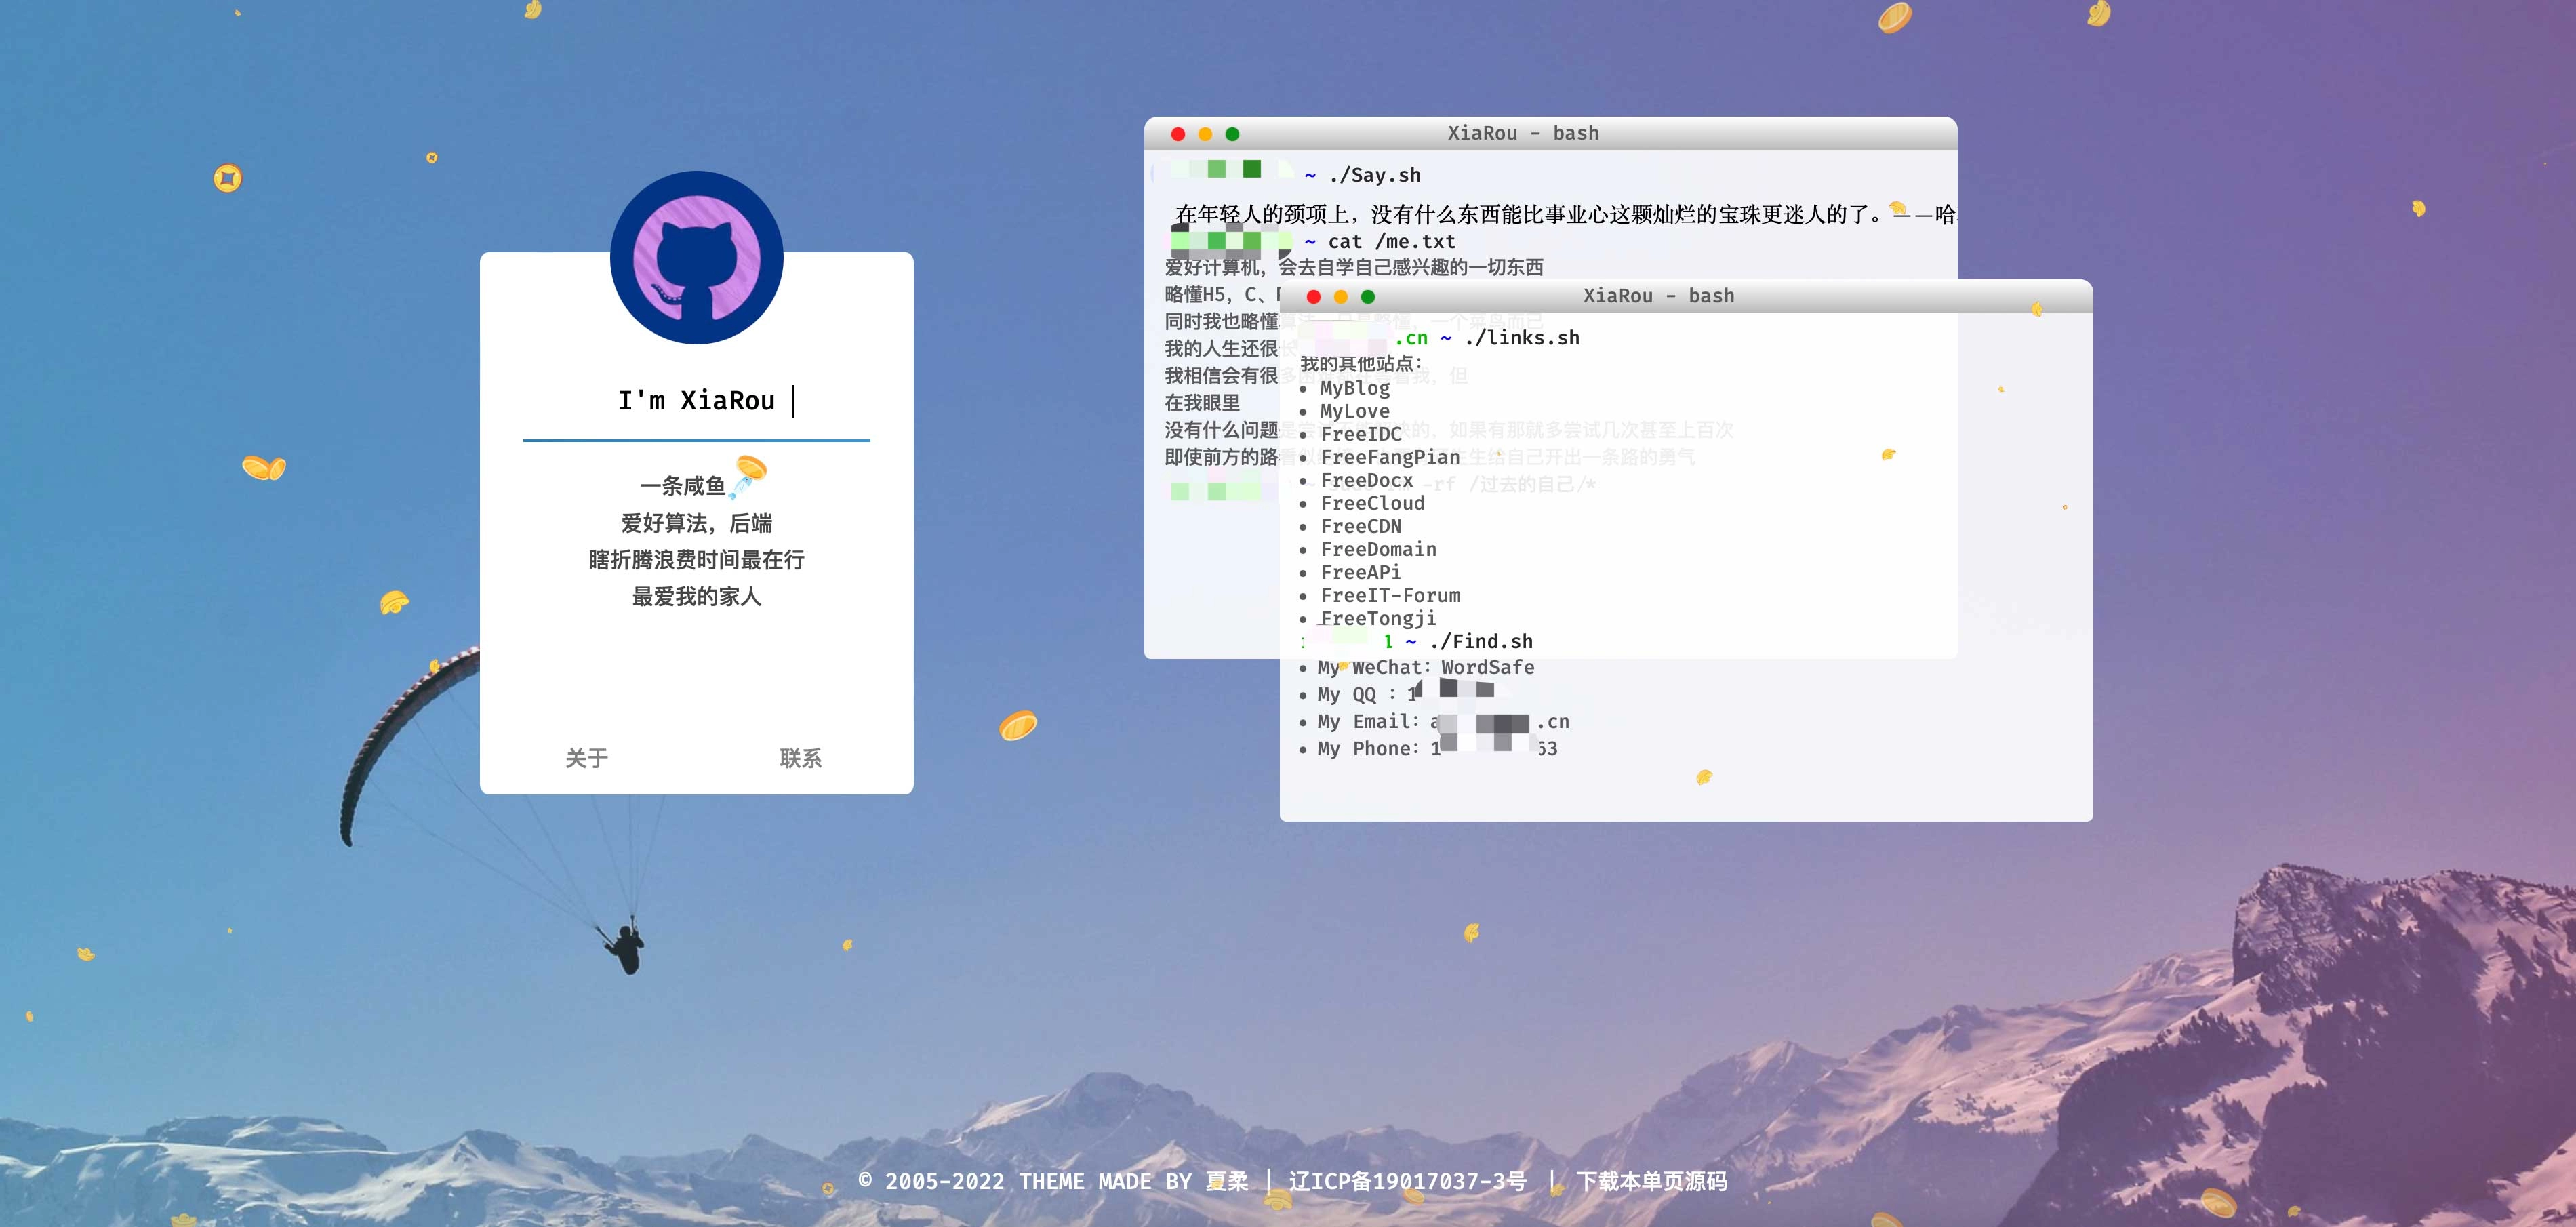Open the FreeAPi link

(x=1361, y=572)
